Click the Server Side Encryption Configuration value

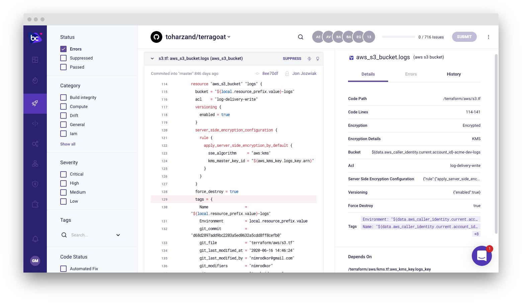[451, 179]
